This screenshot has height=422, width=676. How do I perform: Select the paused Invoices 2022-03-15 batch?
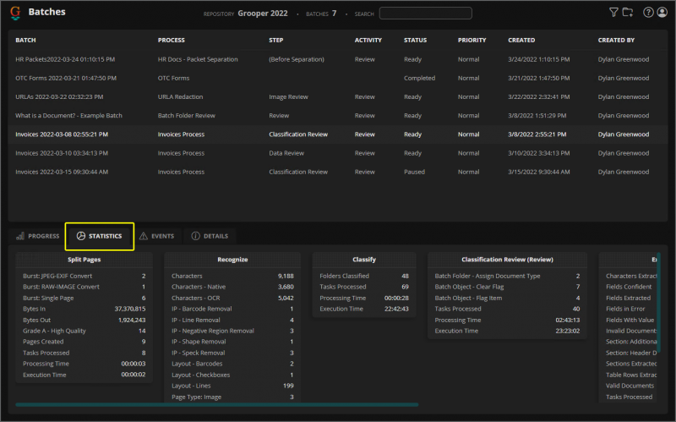pos(62,172)
